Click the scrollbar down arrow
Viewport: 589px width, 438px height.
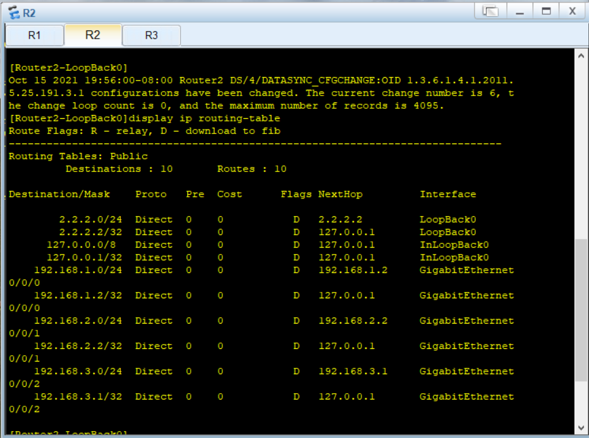click(x=581, y=428)
